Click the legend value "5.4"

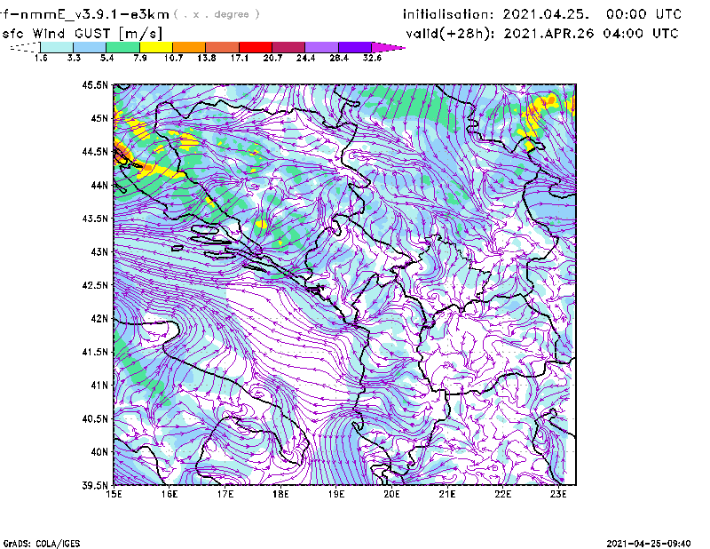106,58
